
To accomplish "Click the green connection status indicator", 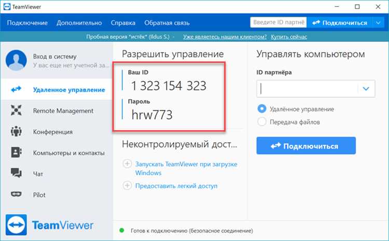I will coord(121,231).
